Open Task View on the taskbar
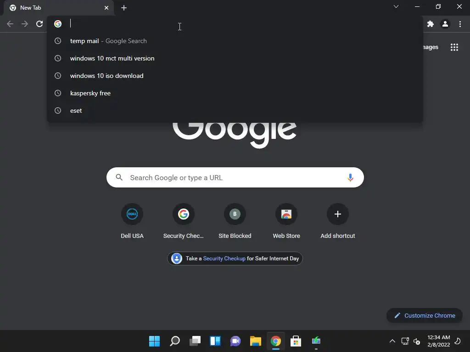Screen dimensions: 470x352 click(195, 341)
